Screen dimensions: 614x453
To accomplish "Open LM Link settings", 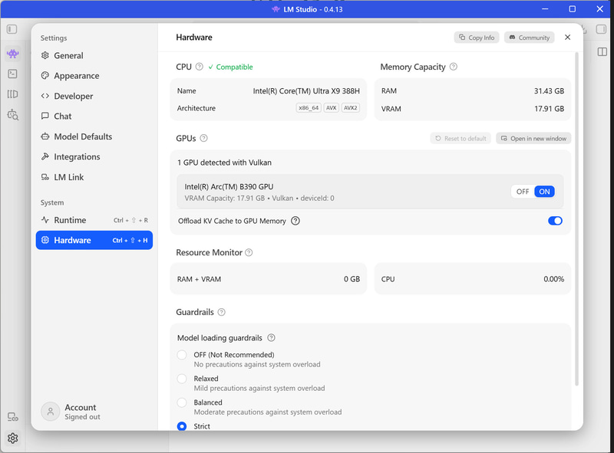I will (94, 177).
